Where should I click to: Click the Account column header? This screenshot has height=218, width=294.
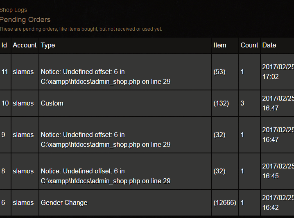click(x=25, y=45)
